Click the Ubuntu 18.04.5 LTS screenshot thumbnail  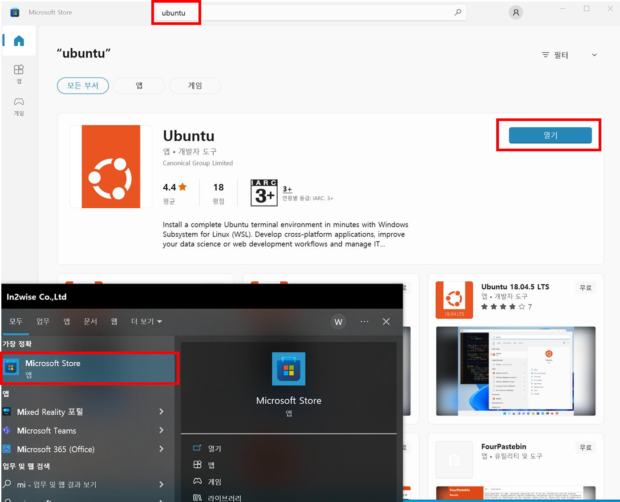[x=516, y=371]
